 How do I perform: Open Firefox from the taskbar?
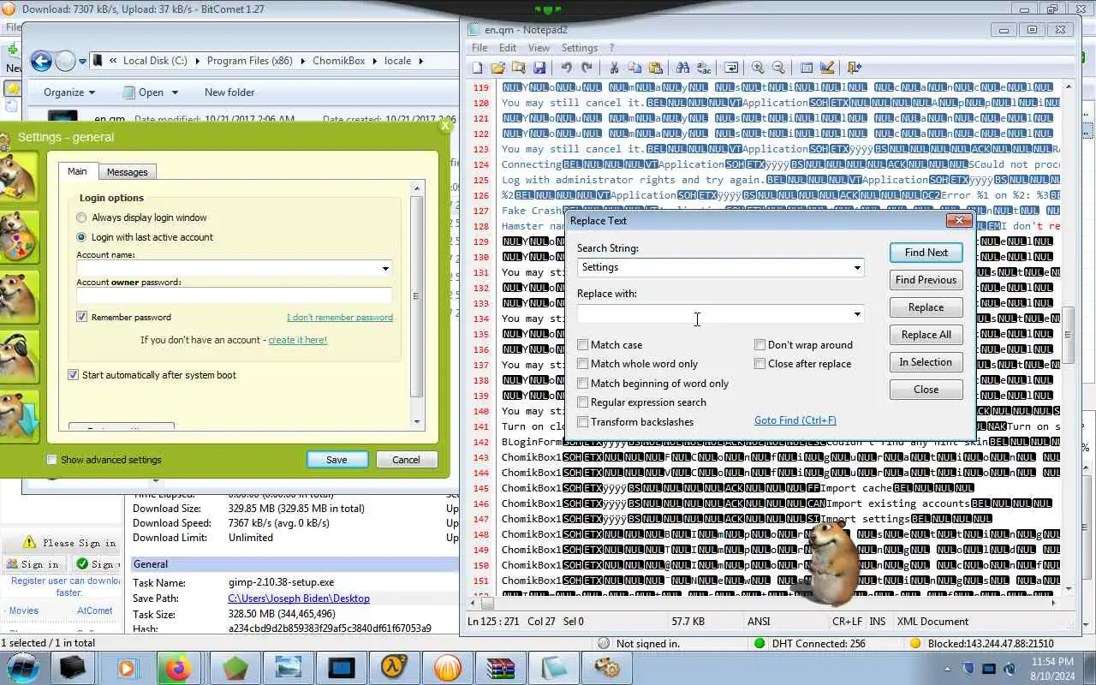coord(178,668)
